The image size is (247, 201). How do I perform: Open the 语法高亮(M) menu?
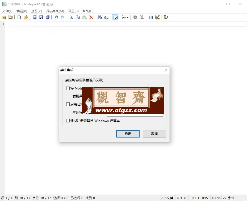[x=55, y=11]
